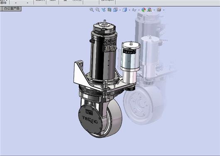Viewport: 220px width, 156px height.
Task: Click the Apply Scene icon
Action: tap(150, 10)
